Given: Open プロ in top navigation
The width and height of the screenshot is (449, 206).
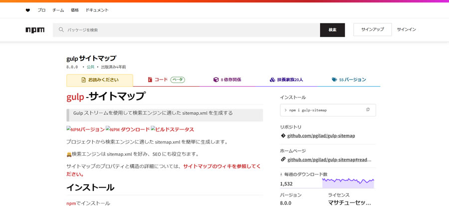Looking at the screenshot, I should click(x=41, y=10).
